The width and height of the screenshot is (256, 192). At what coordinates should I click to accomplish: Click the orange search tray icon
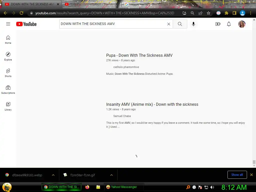188,187
